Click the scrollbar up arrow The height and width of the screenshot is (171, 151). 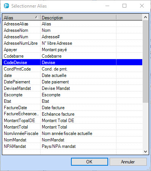[145, 17]
